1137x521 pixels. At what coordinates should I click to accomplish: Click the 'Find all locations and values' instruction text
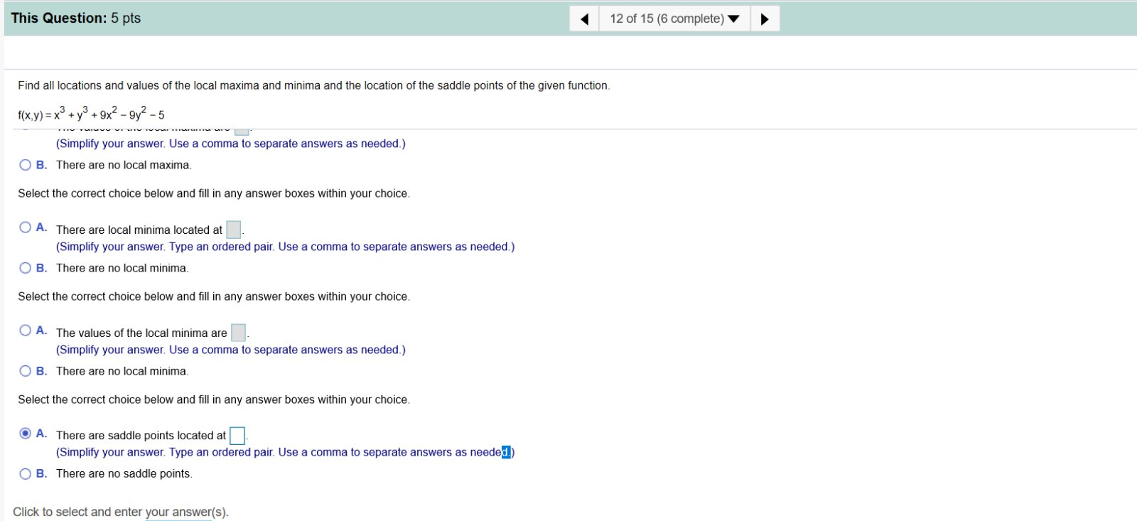click(x=313, y=85)
